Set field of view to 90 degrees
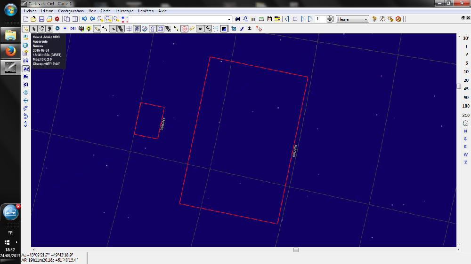Screen dimensions: 471x264 466,97
